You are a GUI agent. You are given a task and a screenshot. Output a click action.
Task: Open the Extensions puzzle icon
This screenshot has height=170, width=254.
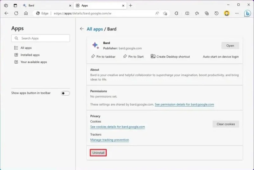pos(177,13)
